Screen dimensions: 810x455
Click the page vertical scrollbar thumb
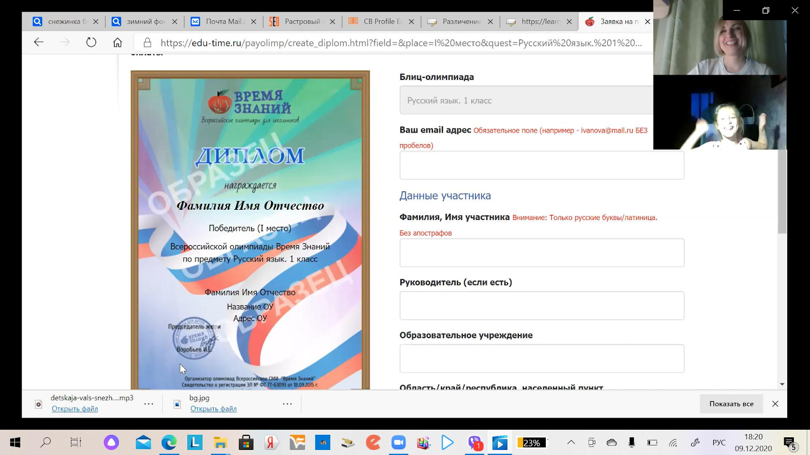(x=782, y=192)
